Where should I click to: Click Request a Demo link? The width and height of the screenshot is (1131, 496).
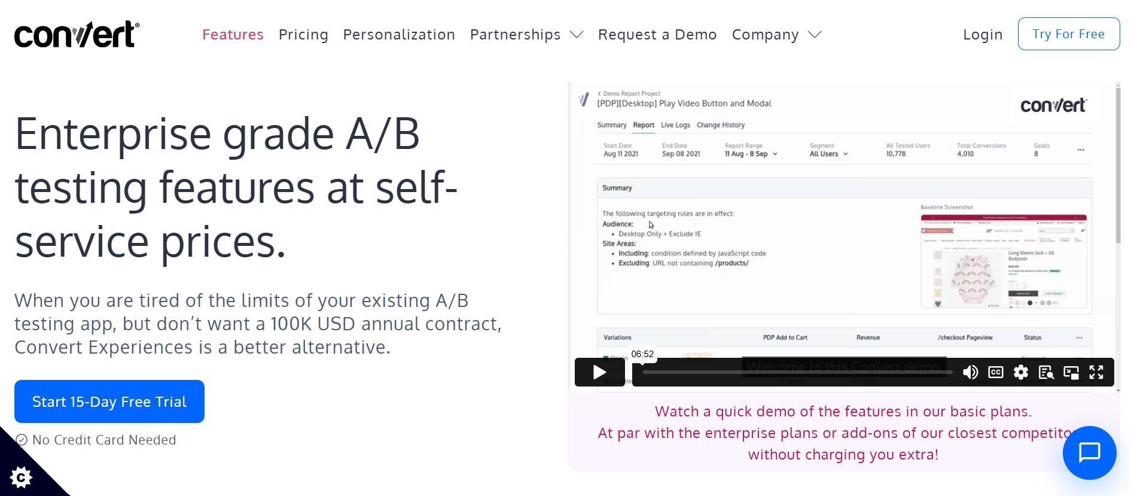pyautogui.click(x=657, y=35)
